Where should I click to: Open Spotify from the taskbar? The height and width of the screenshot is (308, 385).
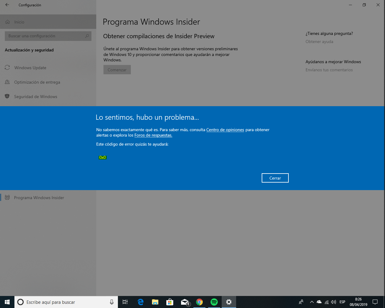214,302
